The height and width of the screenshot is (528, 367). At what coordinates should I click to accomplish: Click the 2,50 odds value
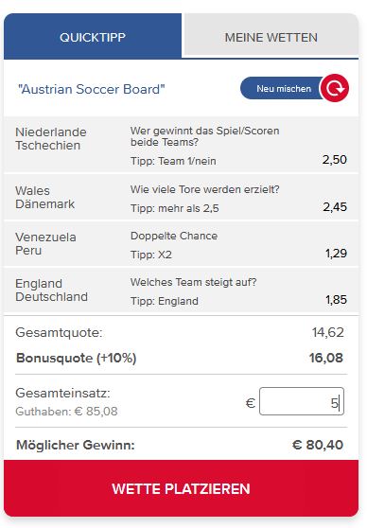[x=334, y=160]
